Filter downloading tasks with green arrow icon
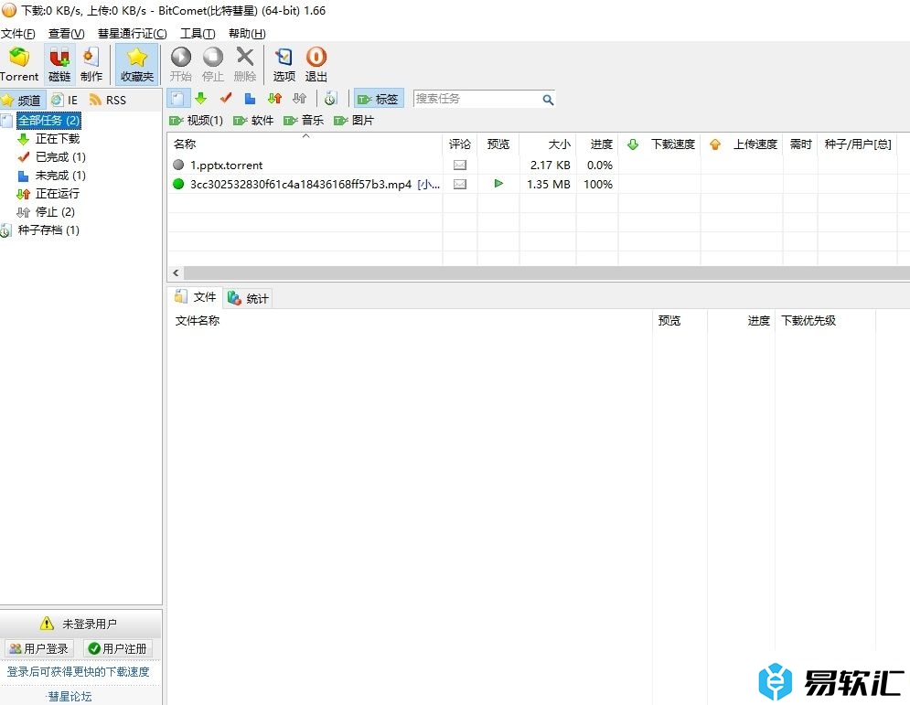The width and height of the screenshot is (910, 705). [x=201, y=99]
